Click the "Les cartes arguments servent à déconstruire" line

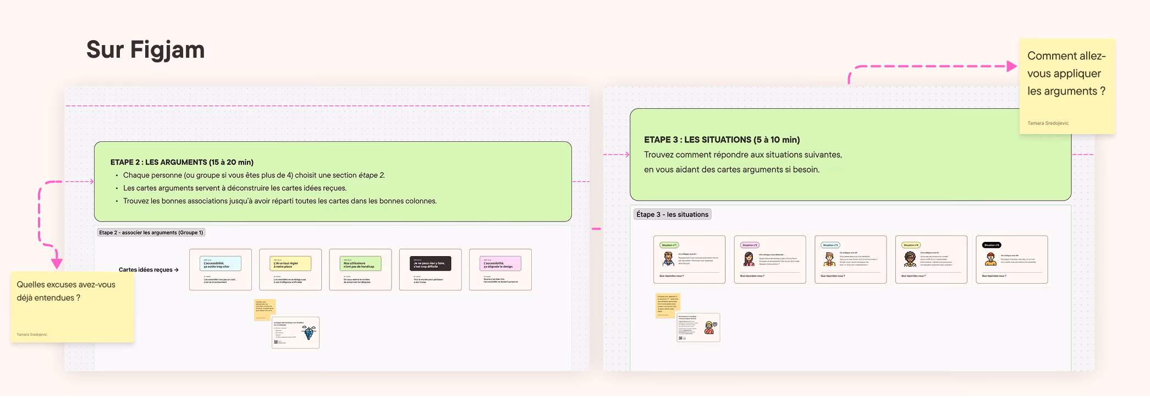[235, 188]
